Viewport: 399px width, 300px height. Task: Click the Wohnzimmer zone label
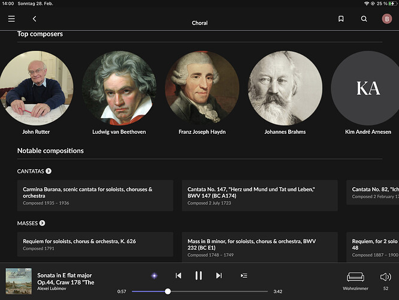point(355,289)
